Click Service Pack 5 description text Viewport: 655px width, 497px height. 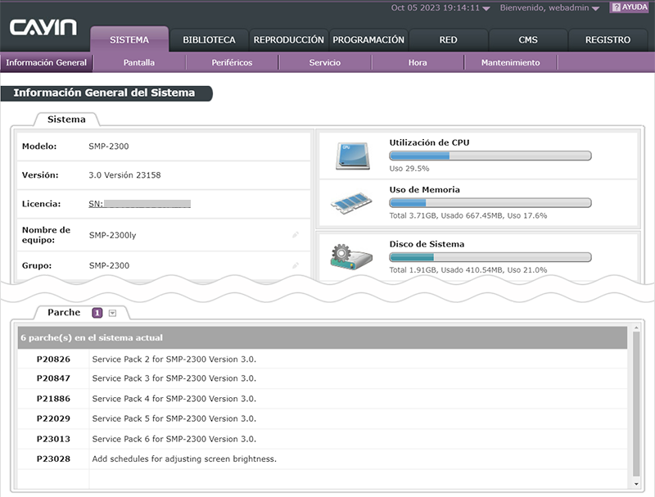click(x=174, y=418)
